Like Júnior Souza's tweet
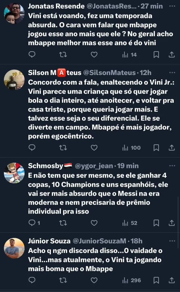The height and width of the screenshot is (292, 180). click(94, 280)
